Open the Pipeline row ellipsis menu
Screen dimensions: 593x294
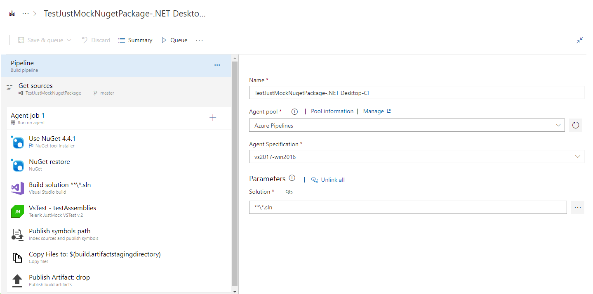[x=217, y=65]
